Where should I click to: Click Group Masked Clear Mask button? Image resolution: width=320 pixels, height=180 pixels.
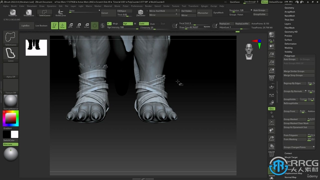(299, 123)
